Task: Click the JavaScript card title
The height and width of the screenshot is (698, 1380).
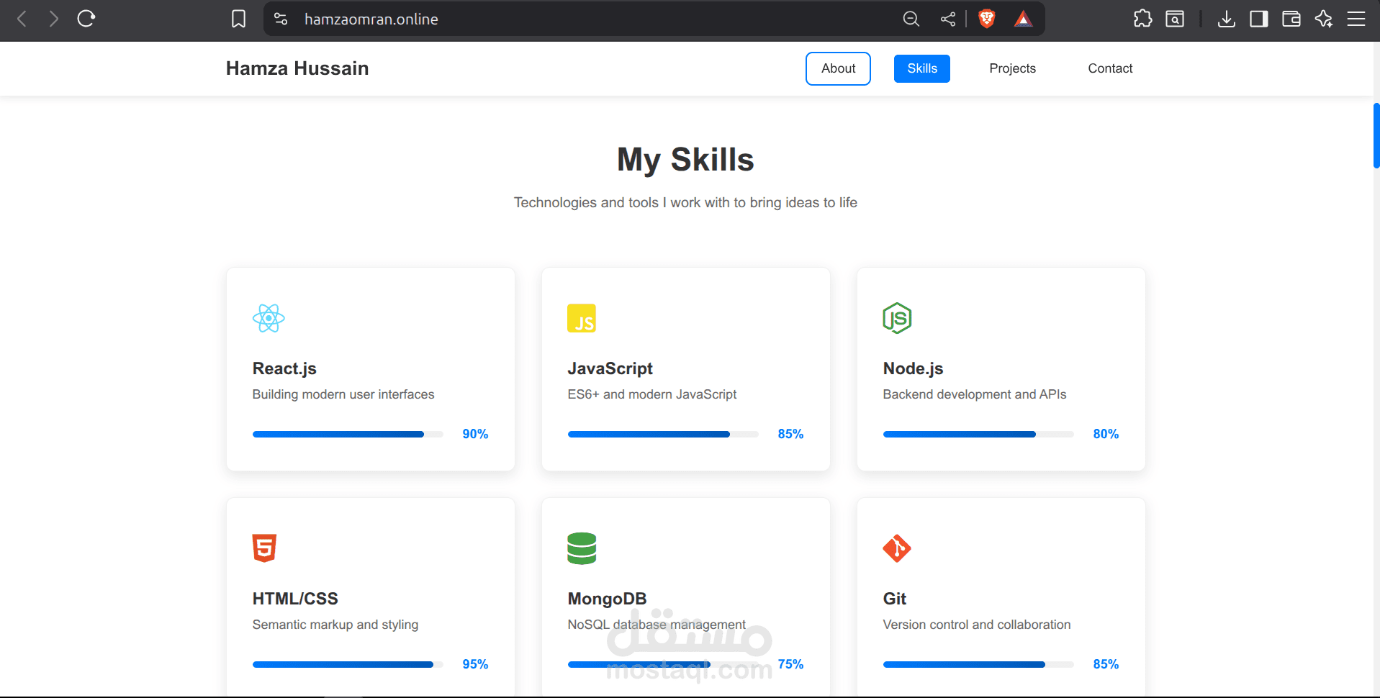Action: click(610, 368)
